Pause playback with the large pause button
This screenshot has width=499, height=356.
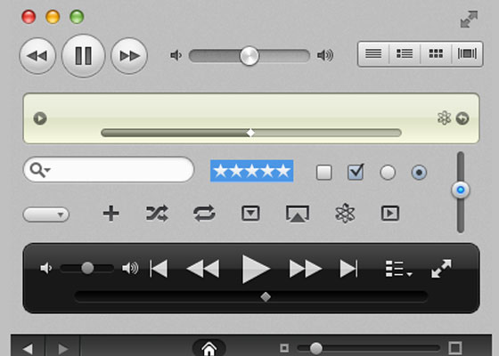(83, 56)
